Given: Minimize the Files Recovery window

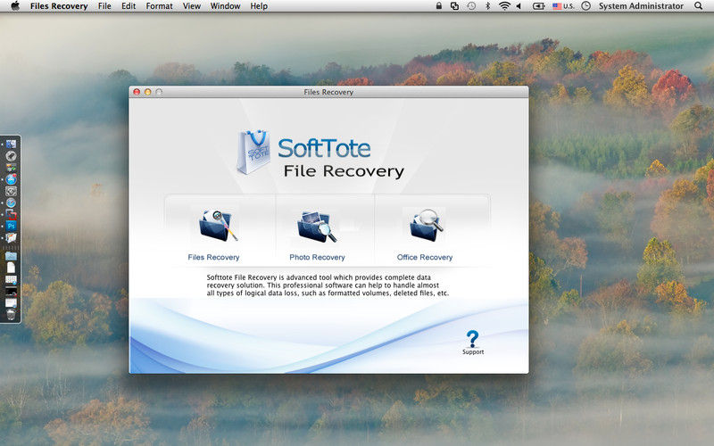Looking at the screenshot, I should [147, 92].
